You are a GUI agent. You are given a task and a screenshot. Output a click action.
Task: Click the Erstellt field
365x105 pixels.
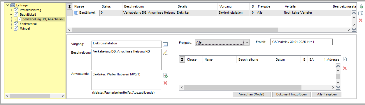pos(301,42)
